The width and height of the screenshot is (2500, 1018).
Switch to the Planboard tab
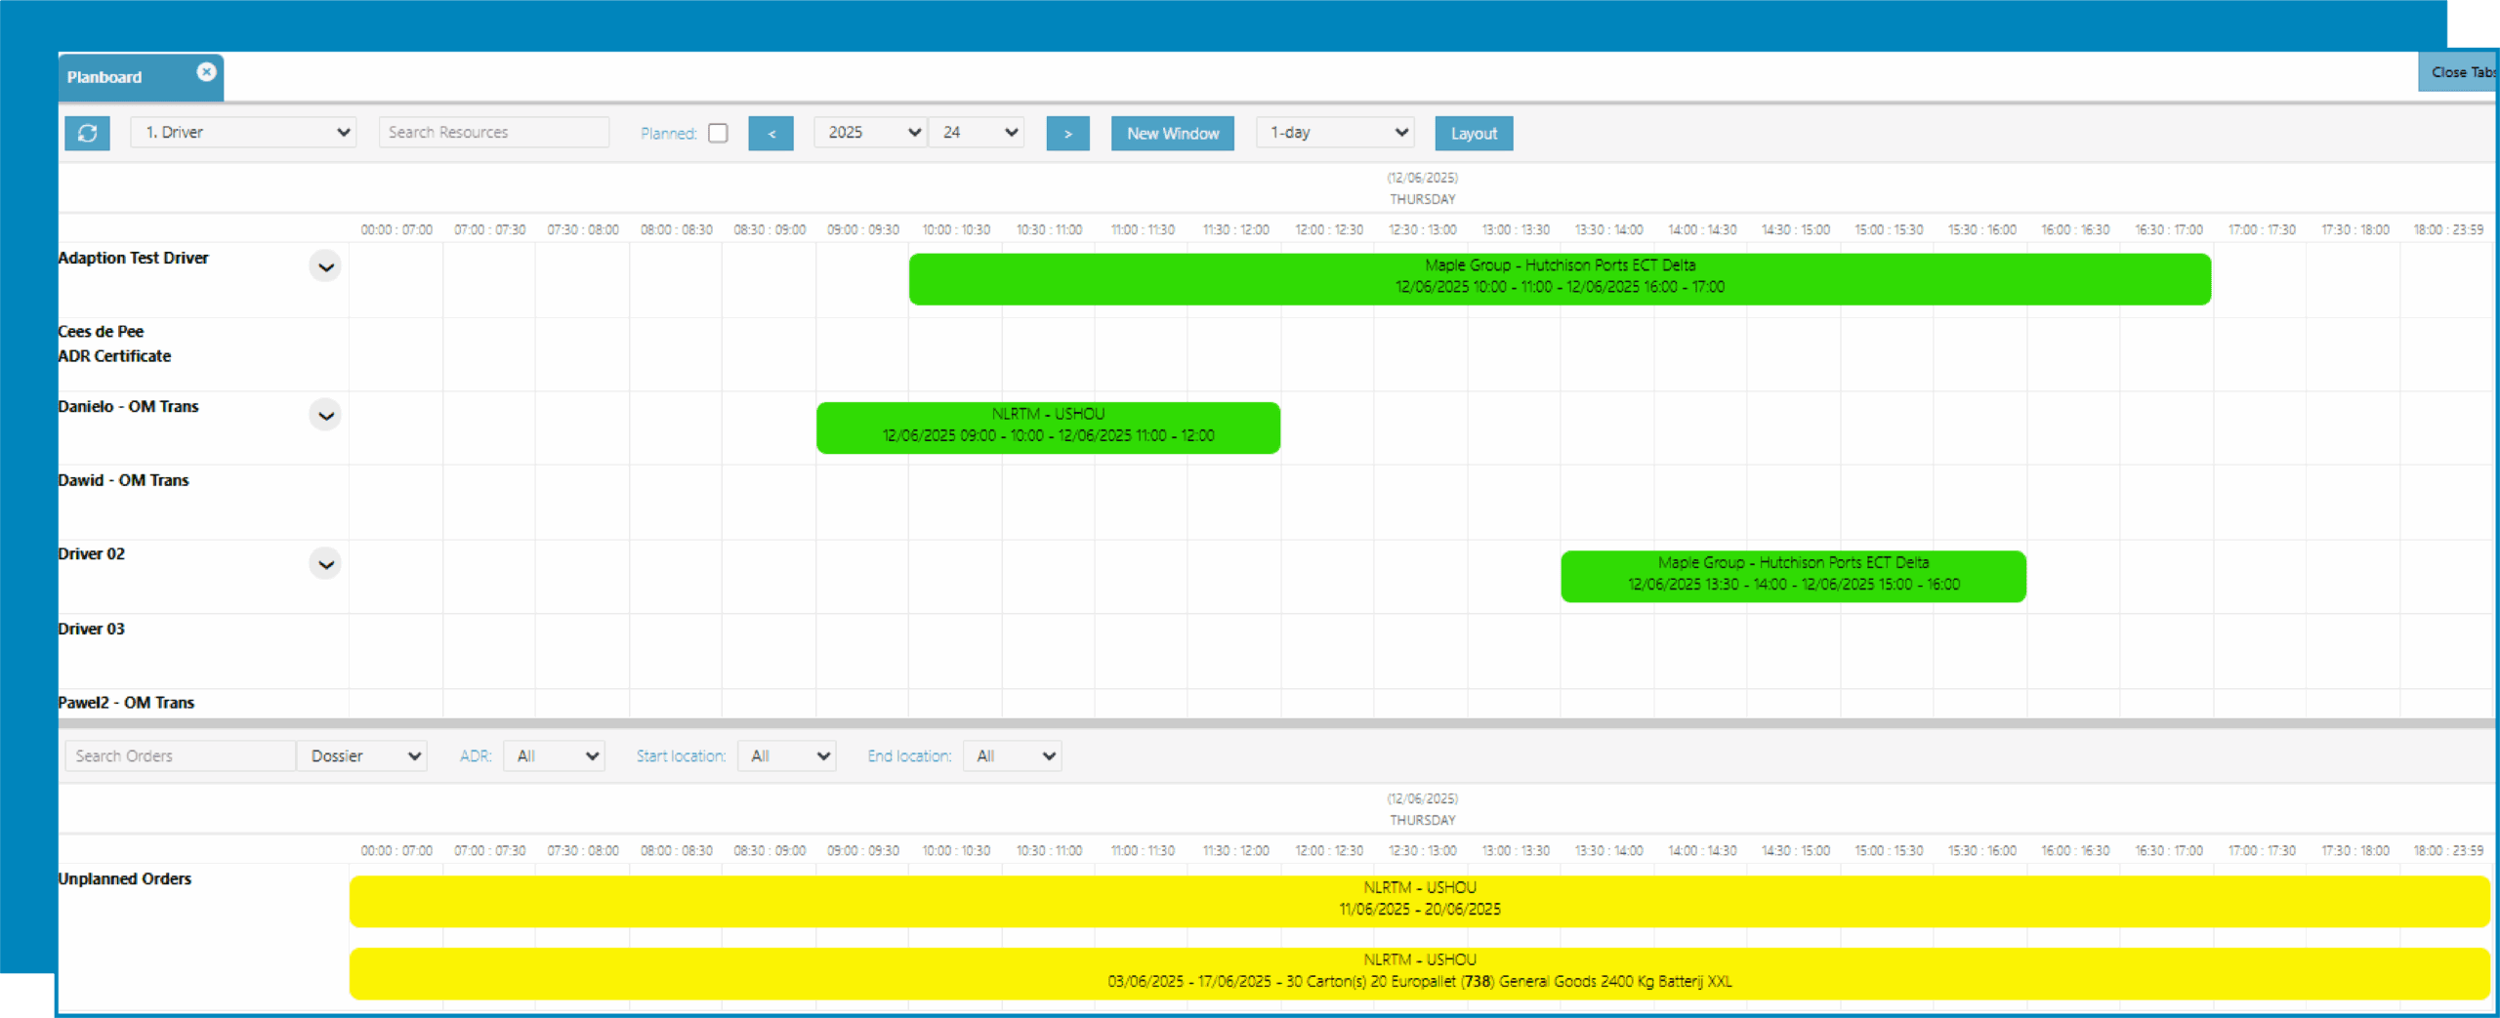[x=105, y=77]
